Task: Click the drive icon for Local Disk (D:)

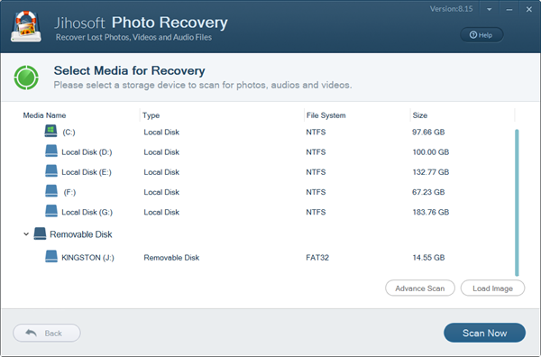Action: pos(51,151)
